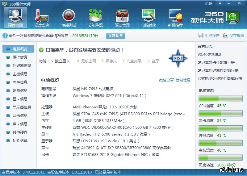Viewport: 247px width, 176px height.
Task: Click the MSI brand logo
Action: tap(178, 58)
